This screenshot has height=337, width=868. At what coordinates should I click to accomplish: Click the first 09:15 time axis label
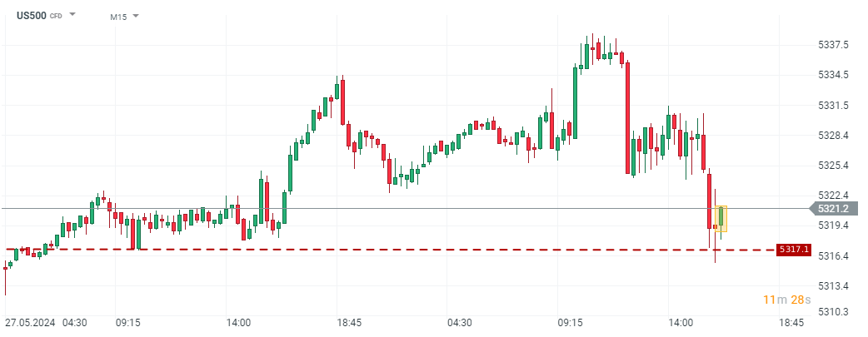coord(127,323)
